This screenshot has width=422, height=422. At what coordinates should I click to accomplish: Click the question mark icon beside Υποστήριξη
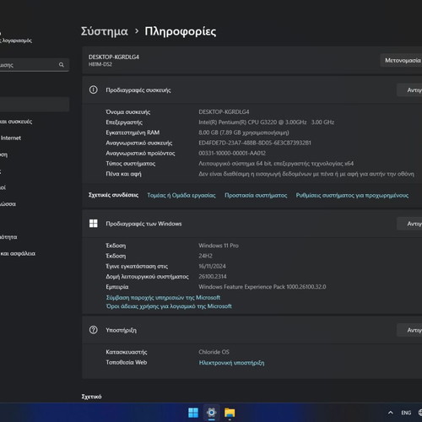coord(93,330)
